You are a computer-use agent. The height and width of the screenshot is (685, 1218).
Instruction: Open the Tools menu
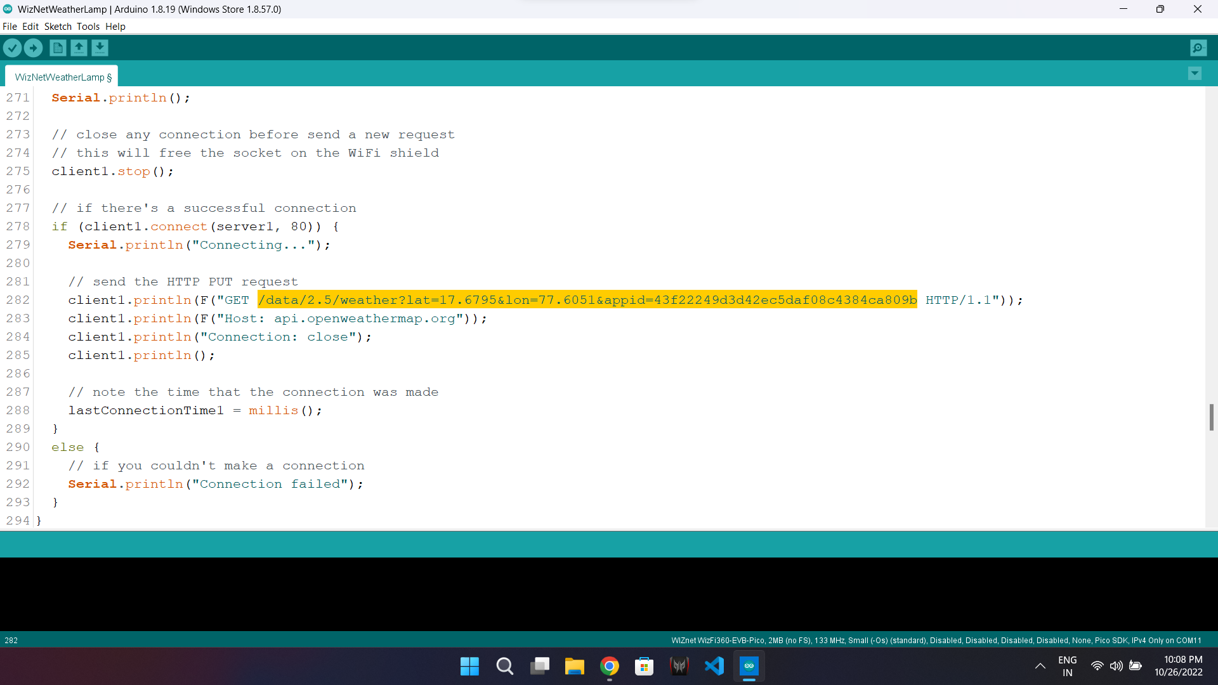[88, 26]
